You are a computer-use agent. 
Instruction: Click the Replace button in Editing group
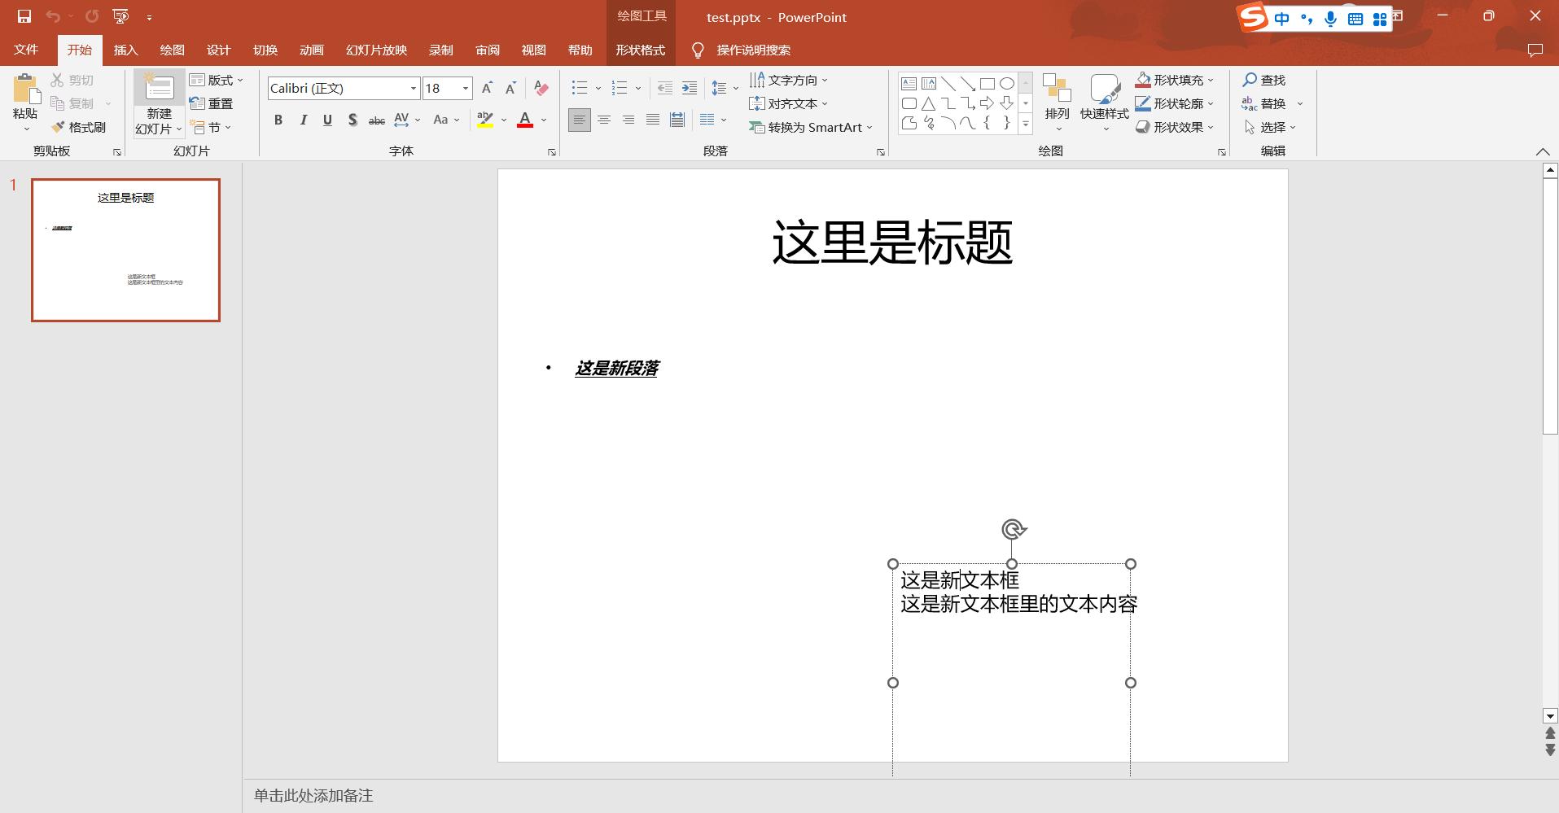coord(1272,103)
